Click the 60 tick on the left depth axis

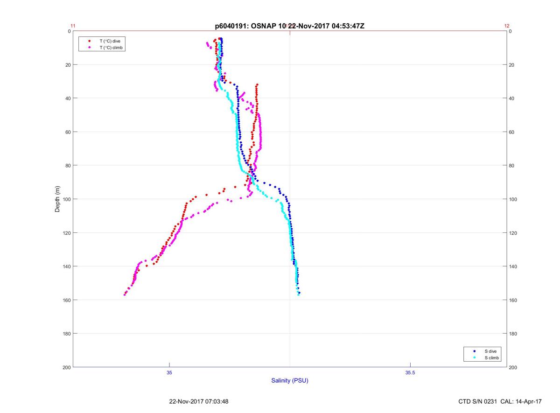(67, 132)
